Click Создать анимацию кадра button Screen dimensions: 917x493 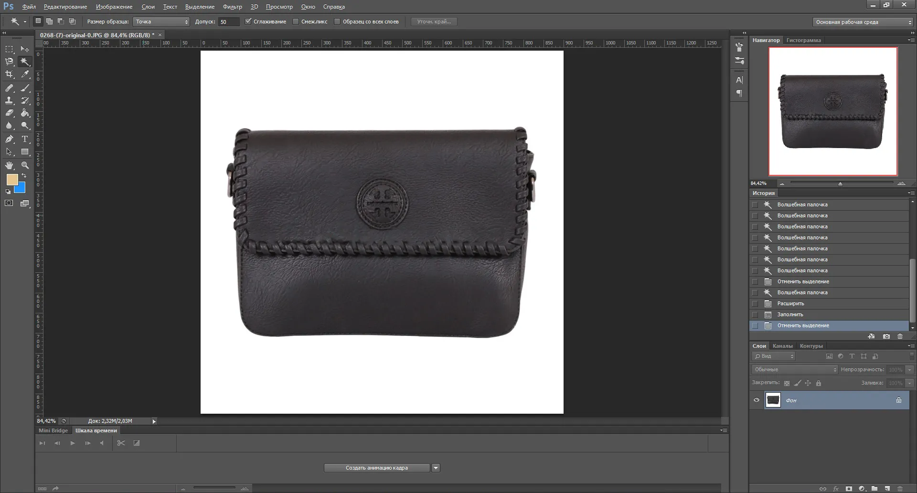coord(377,468)
